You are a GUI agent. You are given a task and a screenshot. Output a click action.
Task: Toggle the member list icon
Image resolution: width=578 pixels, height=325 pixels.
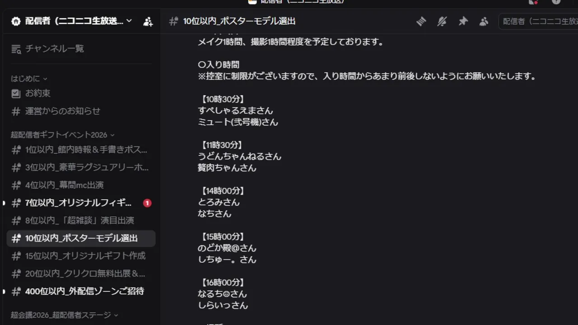[484, 21]
